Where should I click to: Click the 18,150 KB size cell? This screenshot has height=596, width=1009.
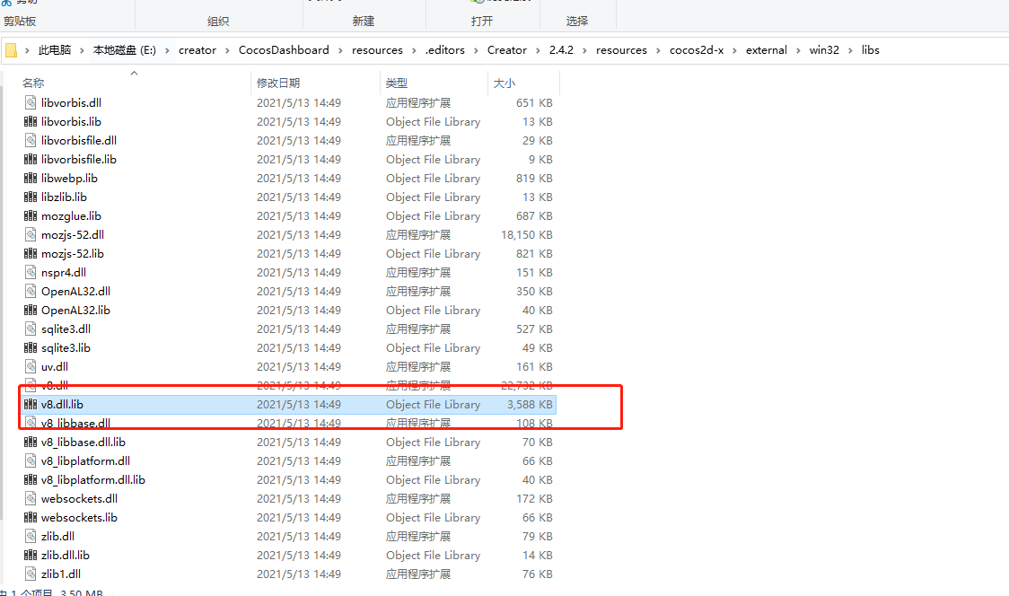[x=527, y=235]
